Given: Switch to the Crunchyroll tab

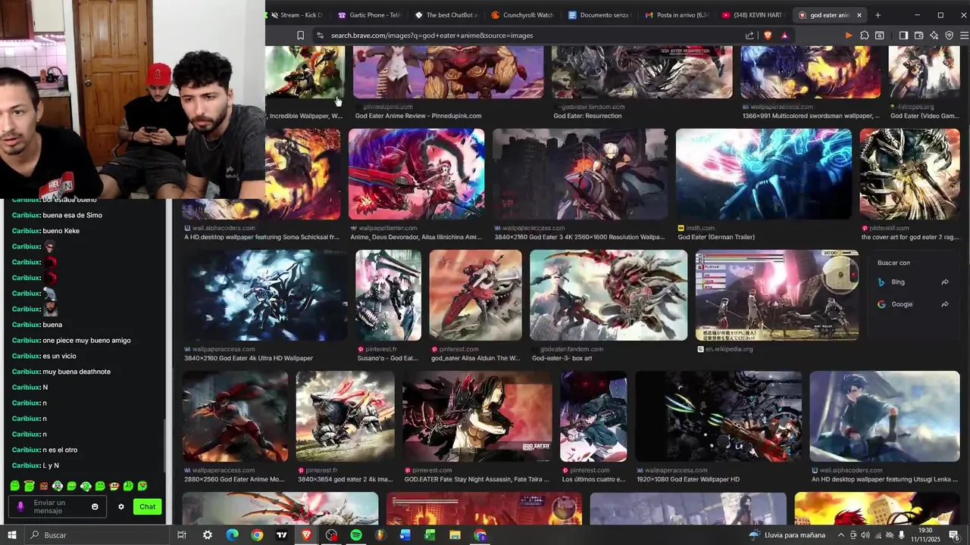Looking at the screenshot, I should click(x=522, y=15).
